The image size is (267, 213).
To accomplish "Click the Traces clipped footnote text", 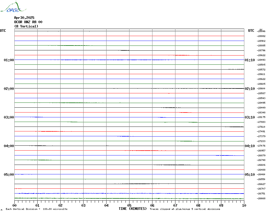I will click(x=185, y=209).
